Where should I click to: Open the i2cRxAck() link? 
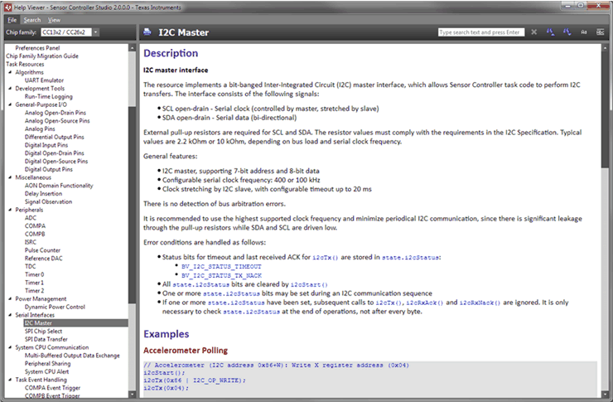tap(425, 303)
